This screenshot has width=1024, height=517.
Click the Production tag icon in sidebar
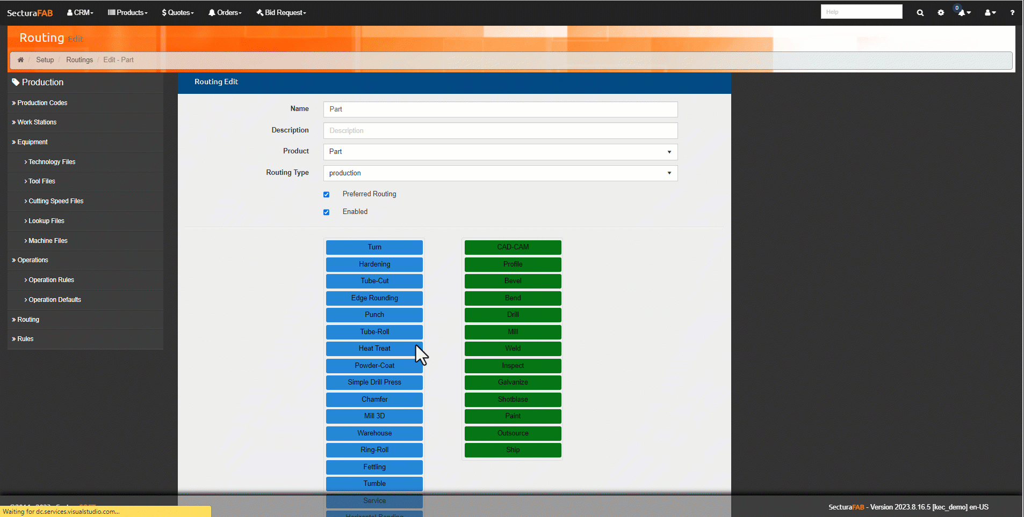16,82
